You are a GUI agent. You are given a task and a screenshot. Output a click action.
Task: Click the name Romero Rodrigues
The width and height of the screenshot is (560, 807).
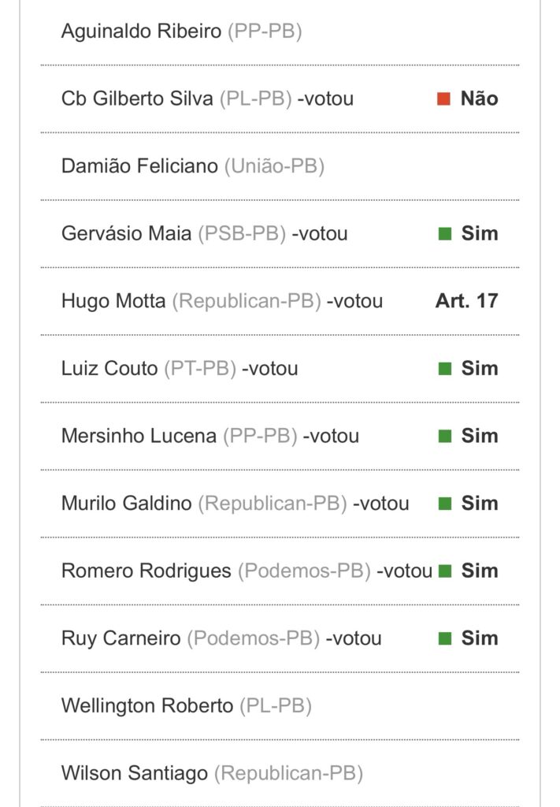pos(146,571)
